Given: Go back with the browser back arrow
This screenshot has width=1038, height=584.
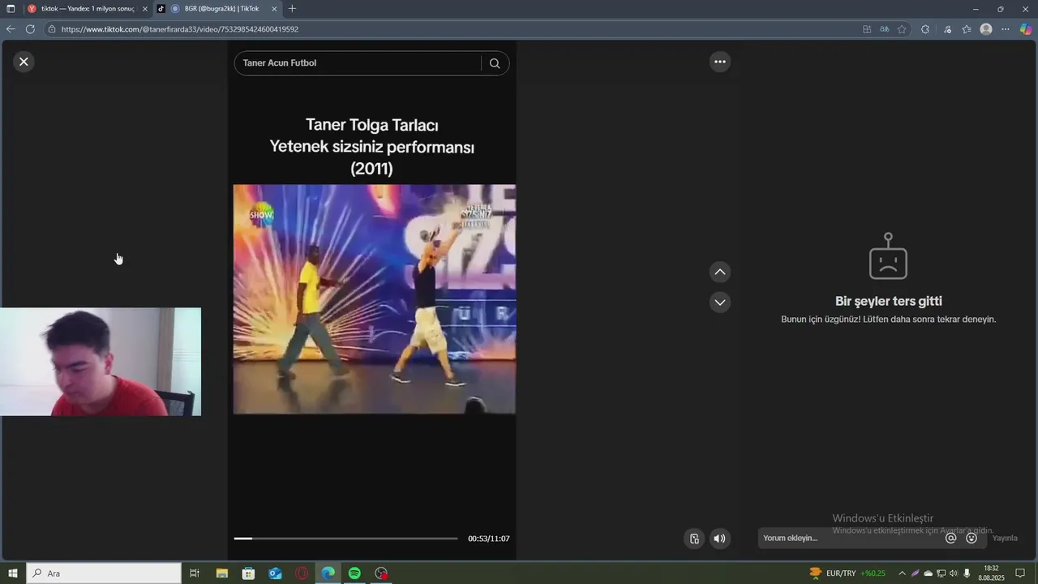Looking at the screenshot, I should tap(11, 29).
